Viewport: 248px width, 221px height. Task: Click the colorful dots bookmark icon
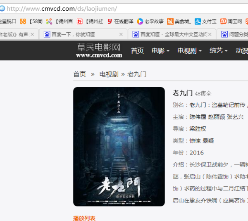click(49, 21)
